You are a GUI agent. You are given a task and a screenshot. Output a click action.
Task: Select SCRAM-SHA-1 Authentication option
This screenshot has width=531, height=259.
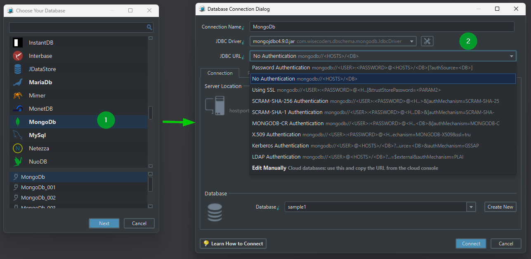383,112
